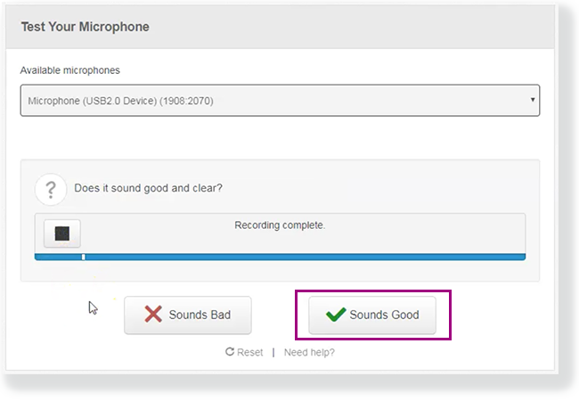Screen dimensions: 579x401
Task: Click the green checkmark icon
Action: [x=336, y=315]
